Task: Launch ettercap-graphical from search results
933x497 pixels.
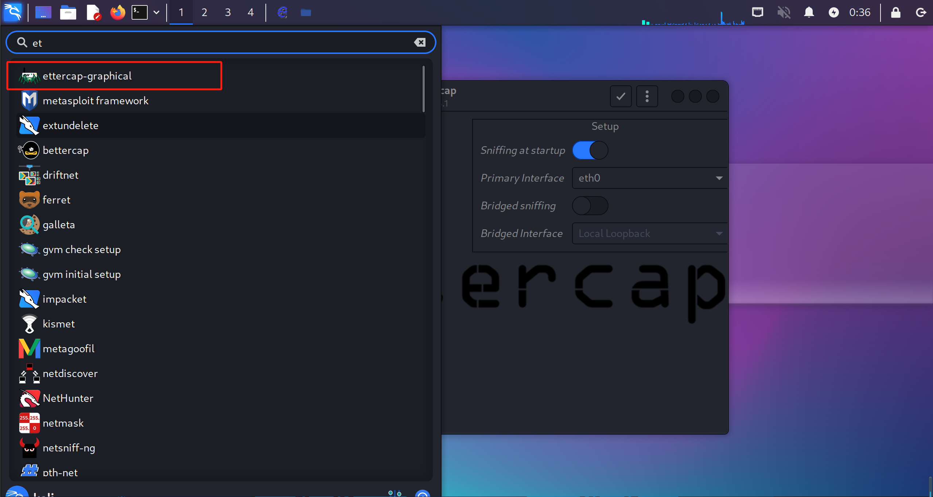Action: coord(87,76)
